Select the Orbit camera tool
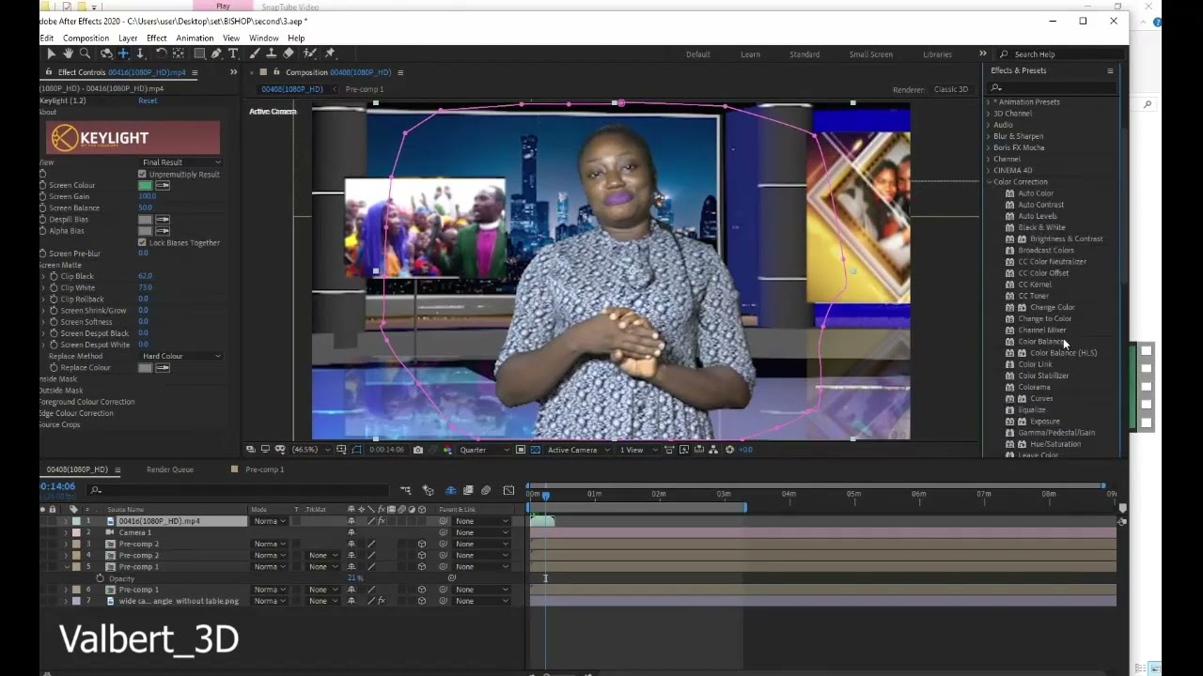The image size is (1203, 676). [107, 54]
